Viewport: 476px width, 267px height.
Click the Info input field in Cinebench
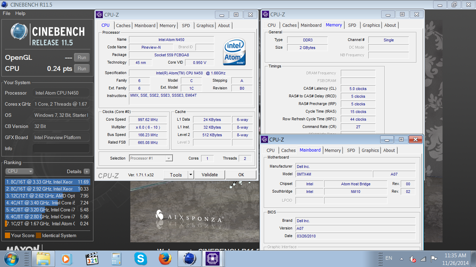point(61,148)
